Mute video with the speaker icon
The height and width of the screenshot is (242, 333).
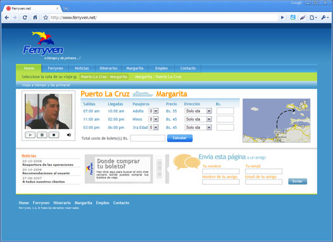pyautogui.click(x=69, y=135)
